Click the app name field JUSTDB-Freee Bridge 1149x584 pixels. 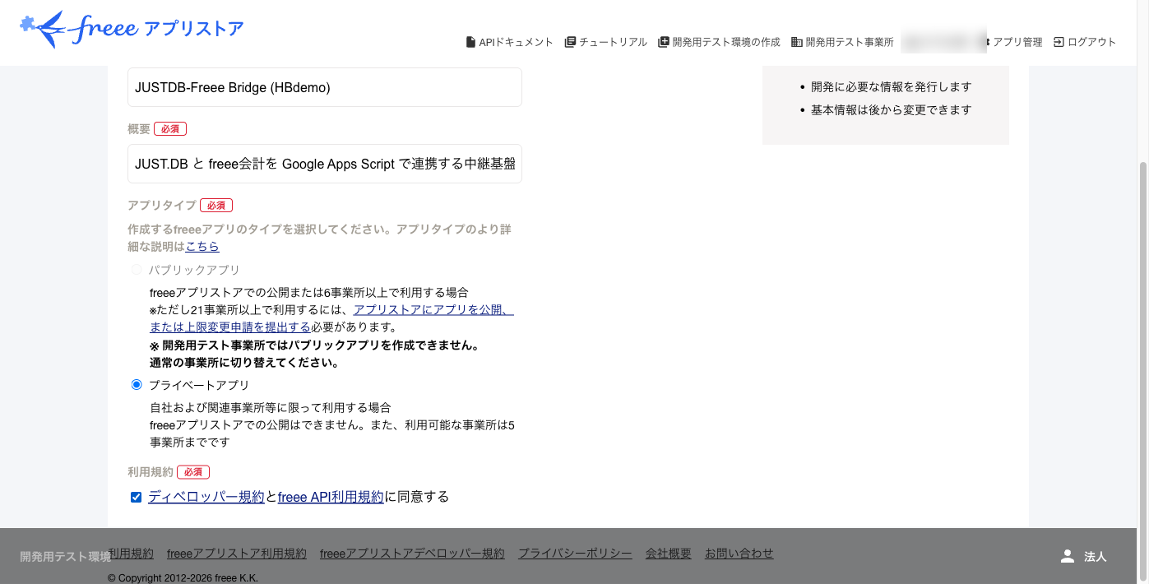(325, 87)
